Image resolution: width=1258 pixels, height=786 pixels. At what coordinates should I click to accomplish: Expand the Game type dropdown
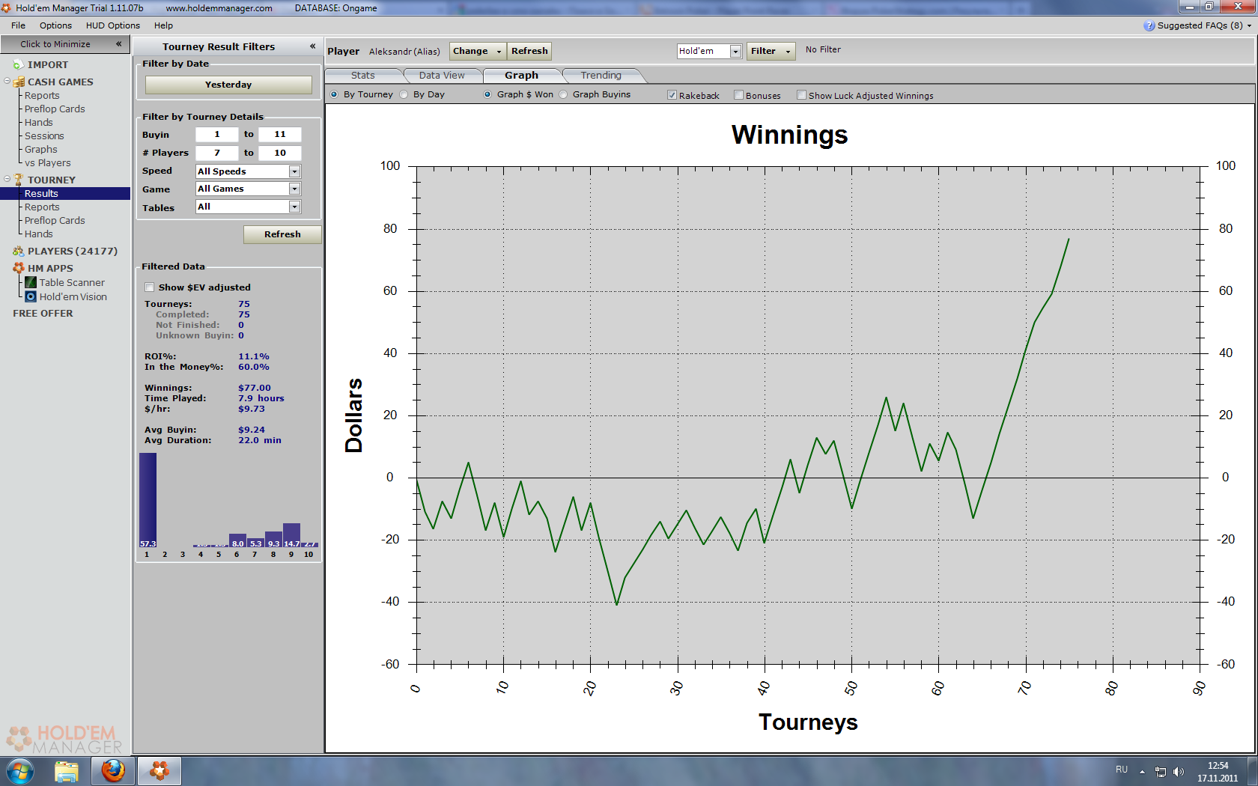294,189
